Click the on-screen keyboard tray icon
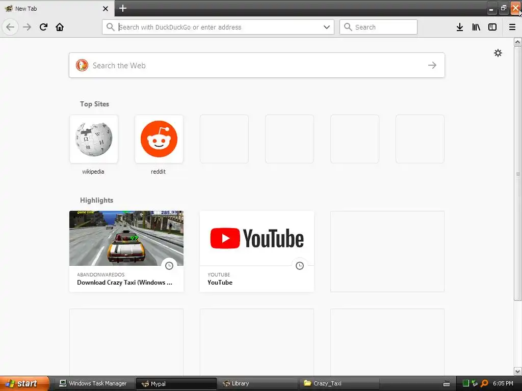 (x=447, y=384)
